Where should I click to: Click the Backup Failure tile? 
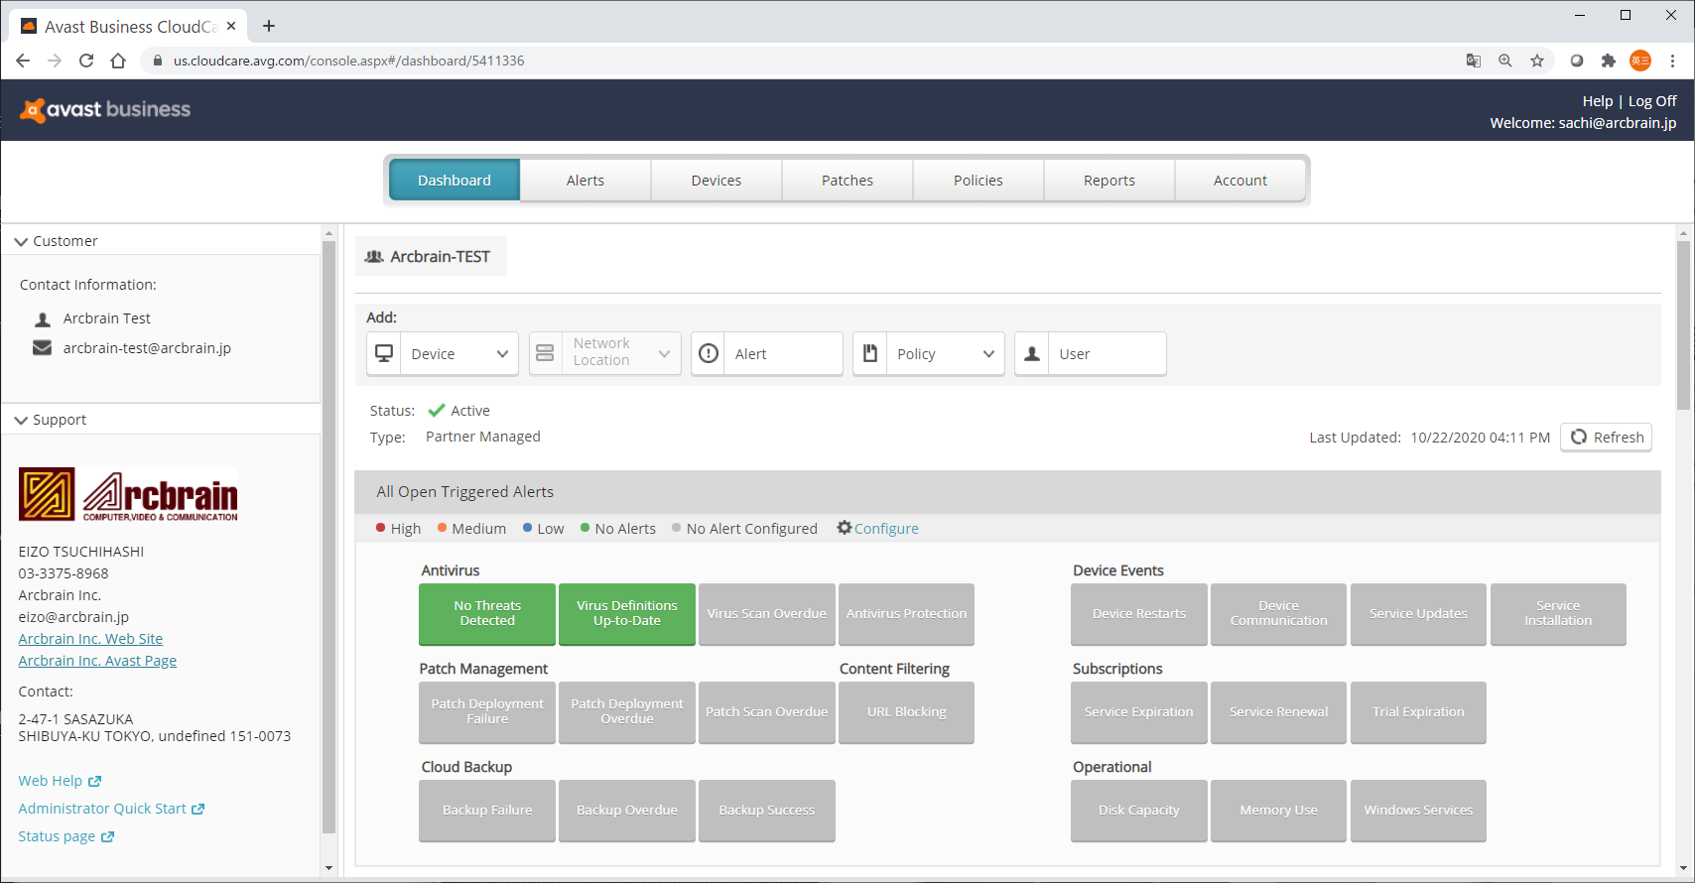487,811
